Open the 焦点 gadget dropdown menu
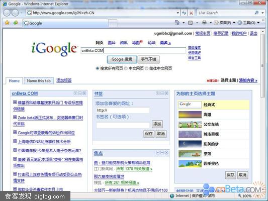The image size is (268, 201). (158, 152)
